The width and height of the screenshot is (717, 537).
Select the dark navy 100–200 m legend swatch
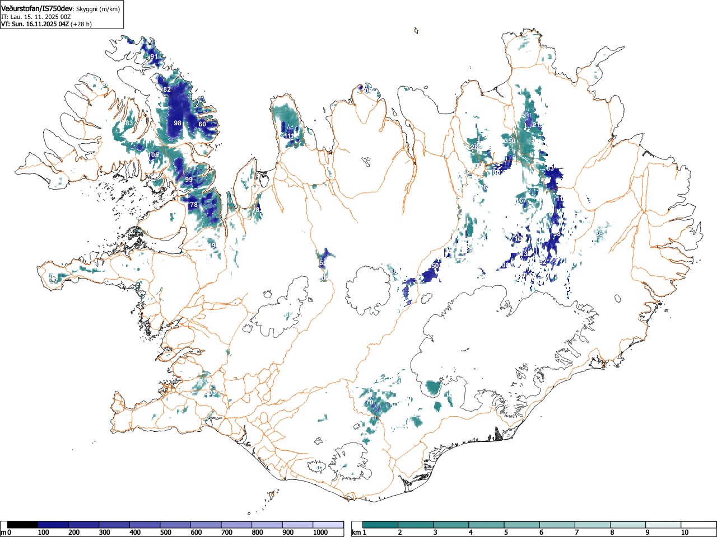coord(53,525)
